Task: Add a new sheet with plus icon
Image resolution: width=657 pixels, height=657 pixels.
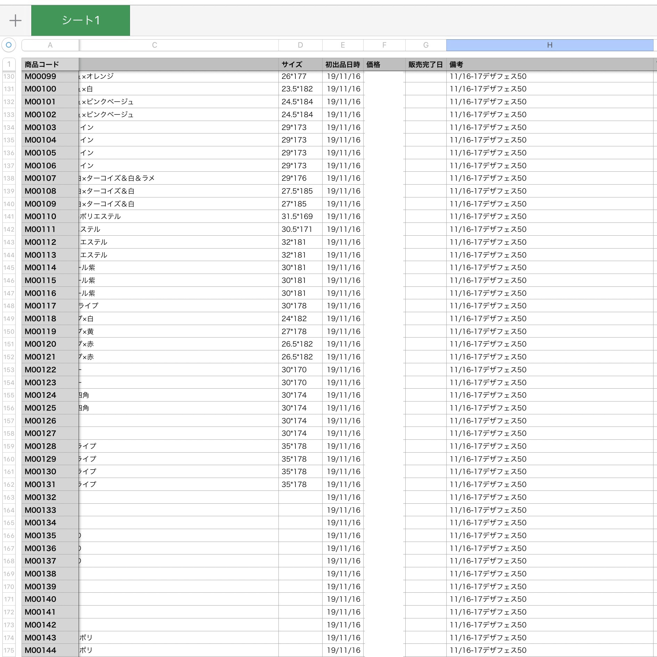Action: (15, 21)
